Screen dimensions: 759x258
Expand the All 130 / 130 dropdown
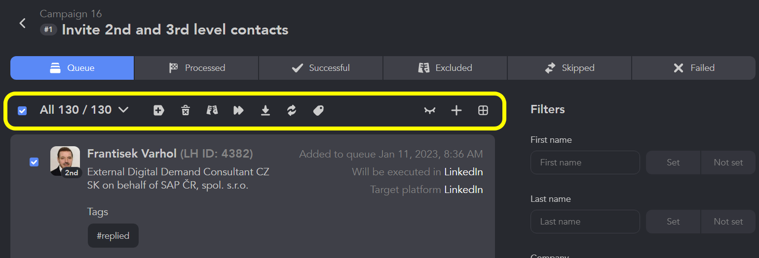pos(84,110)
